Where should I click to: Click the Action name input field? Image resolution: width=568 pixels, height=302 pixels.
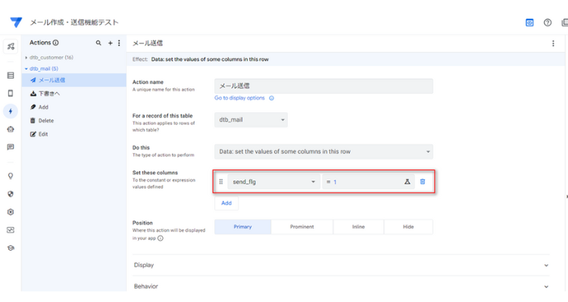coord(323,86)
